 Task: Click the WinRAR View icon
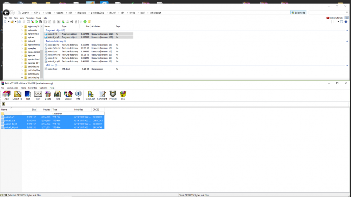click(x=38, y=95)
